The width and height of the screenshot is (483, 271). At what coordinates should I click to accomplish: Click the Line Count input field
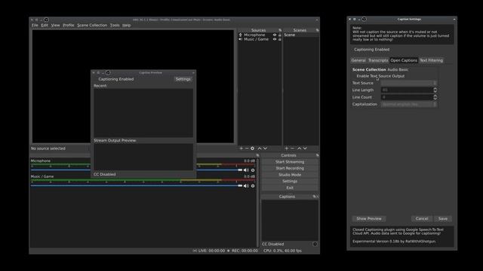click(407, 97)
